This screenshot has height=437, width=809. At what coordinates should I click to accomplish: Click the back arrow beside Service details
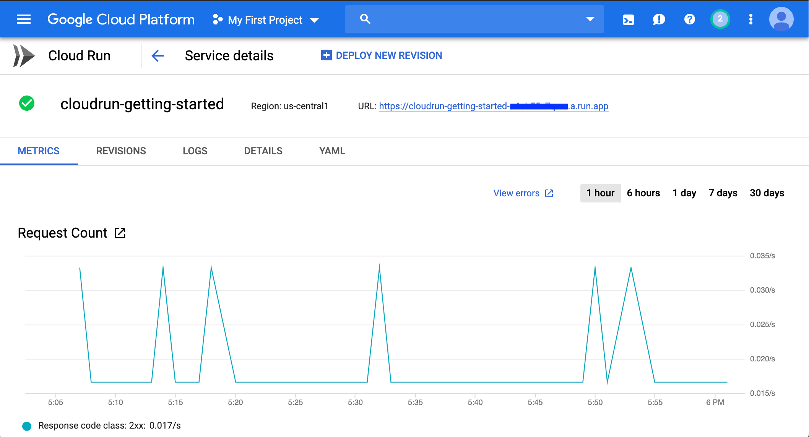(158, 56)
